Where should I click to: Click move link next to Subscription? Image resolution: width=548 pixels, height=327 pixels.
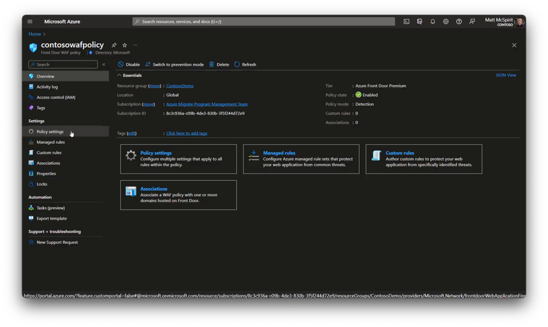pos(148,105)
